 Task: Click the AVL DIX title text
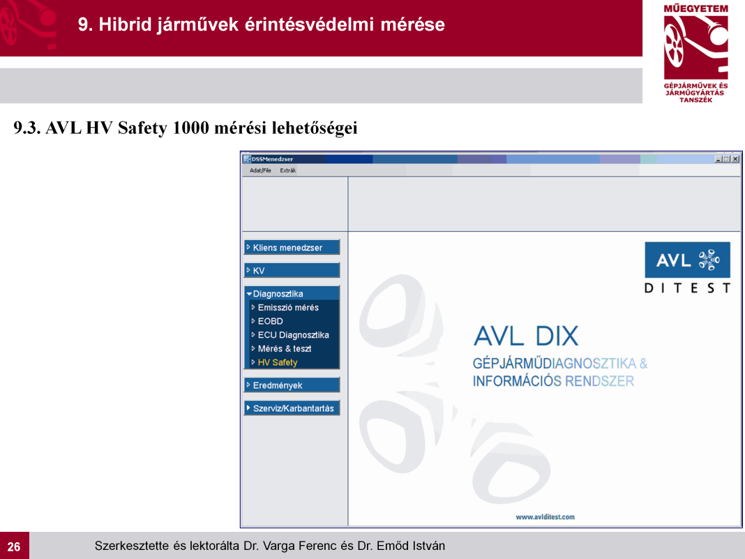(525, 336)
